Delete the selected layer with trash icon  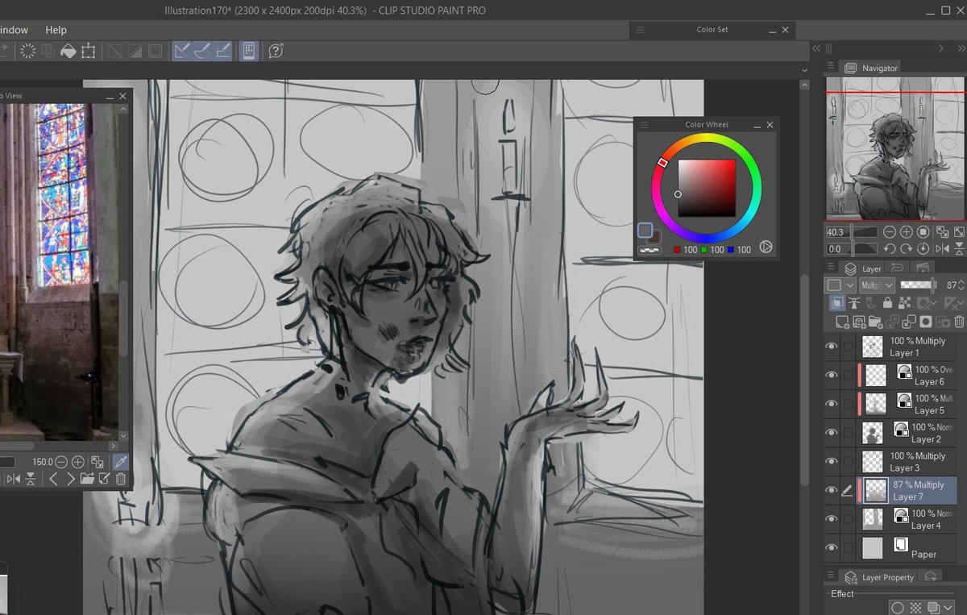click(x=959, y=322)
